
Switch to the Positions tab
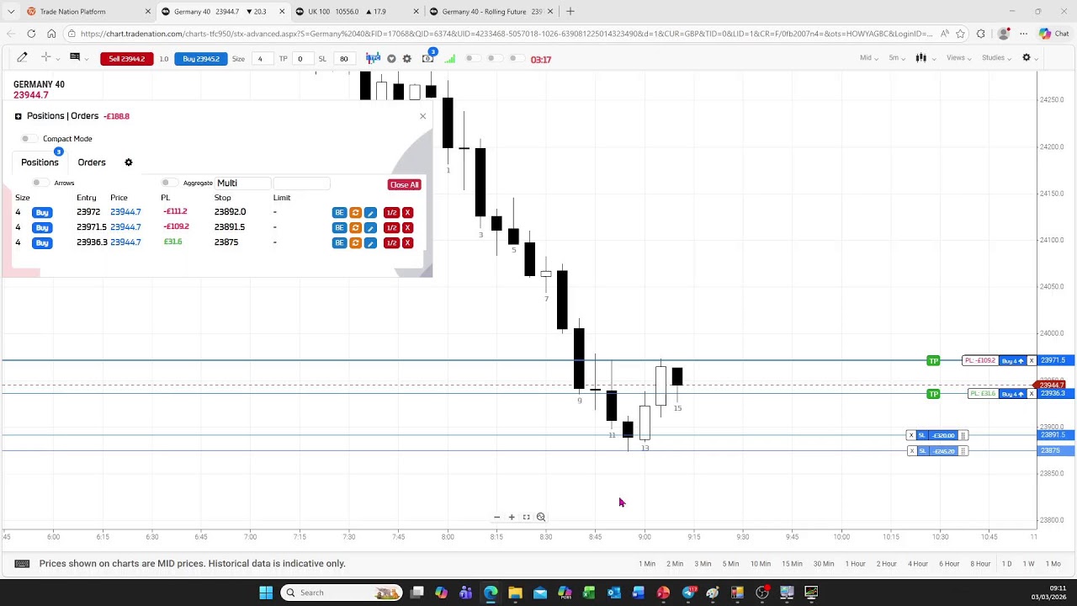[x=40, y=162]
